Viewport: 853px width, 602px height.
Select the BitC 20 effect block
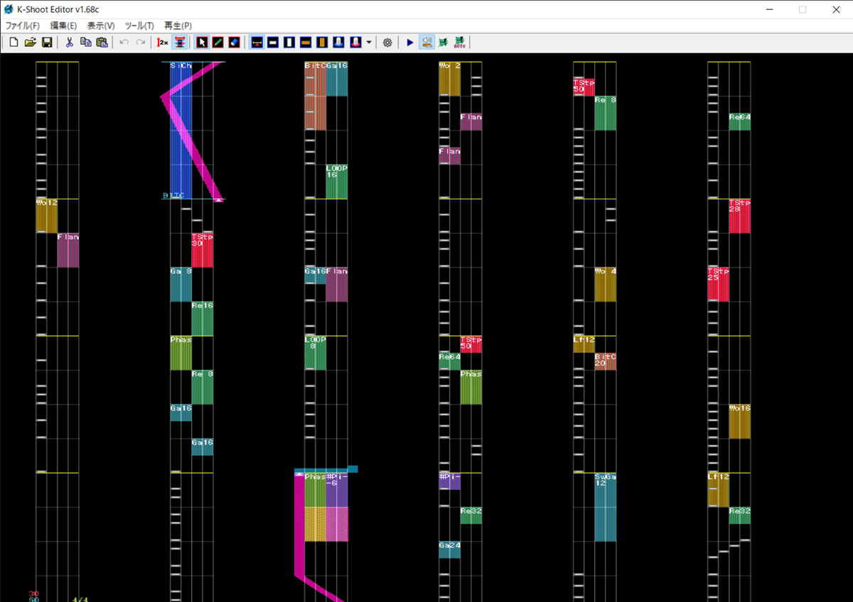pos(606,361)
